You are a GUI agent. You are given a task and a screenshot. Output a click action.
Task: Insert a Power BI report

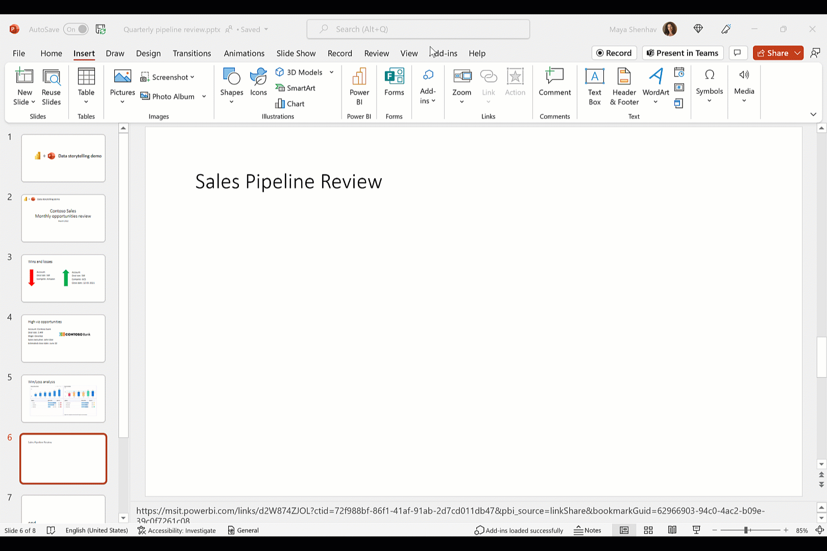click(x=359, y=87)
